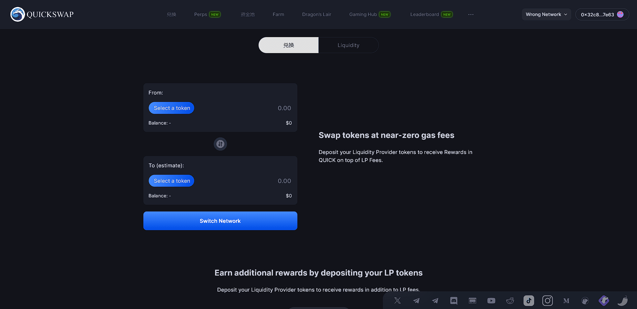Select a token in the To (estimate) section

pos(171,181)
